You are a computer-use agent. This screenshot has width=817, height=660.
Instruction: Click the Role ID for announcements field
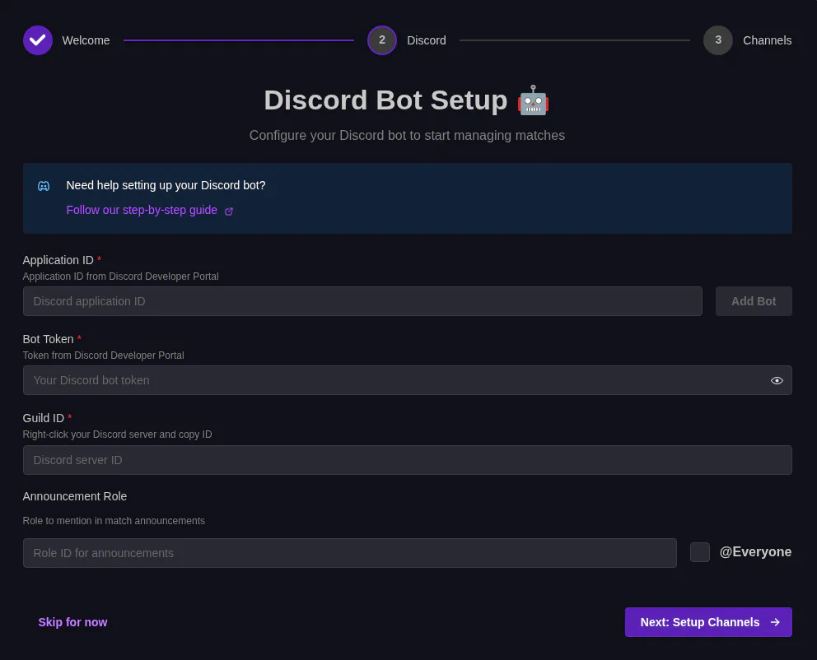coord(349,553)
